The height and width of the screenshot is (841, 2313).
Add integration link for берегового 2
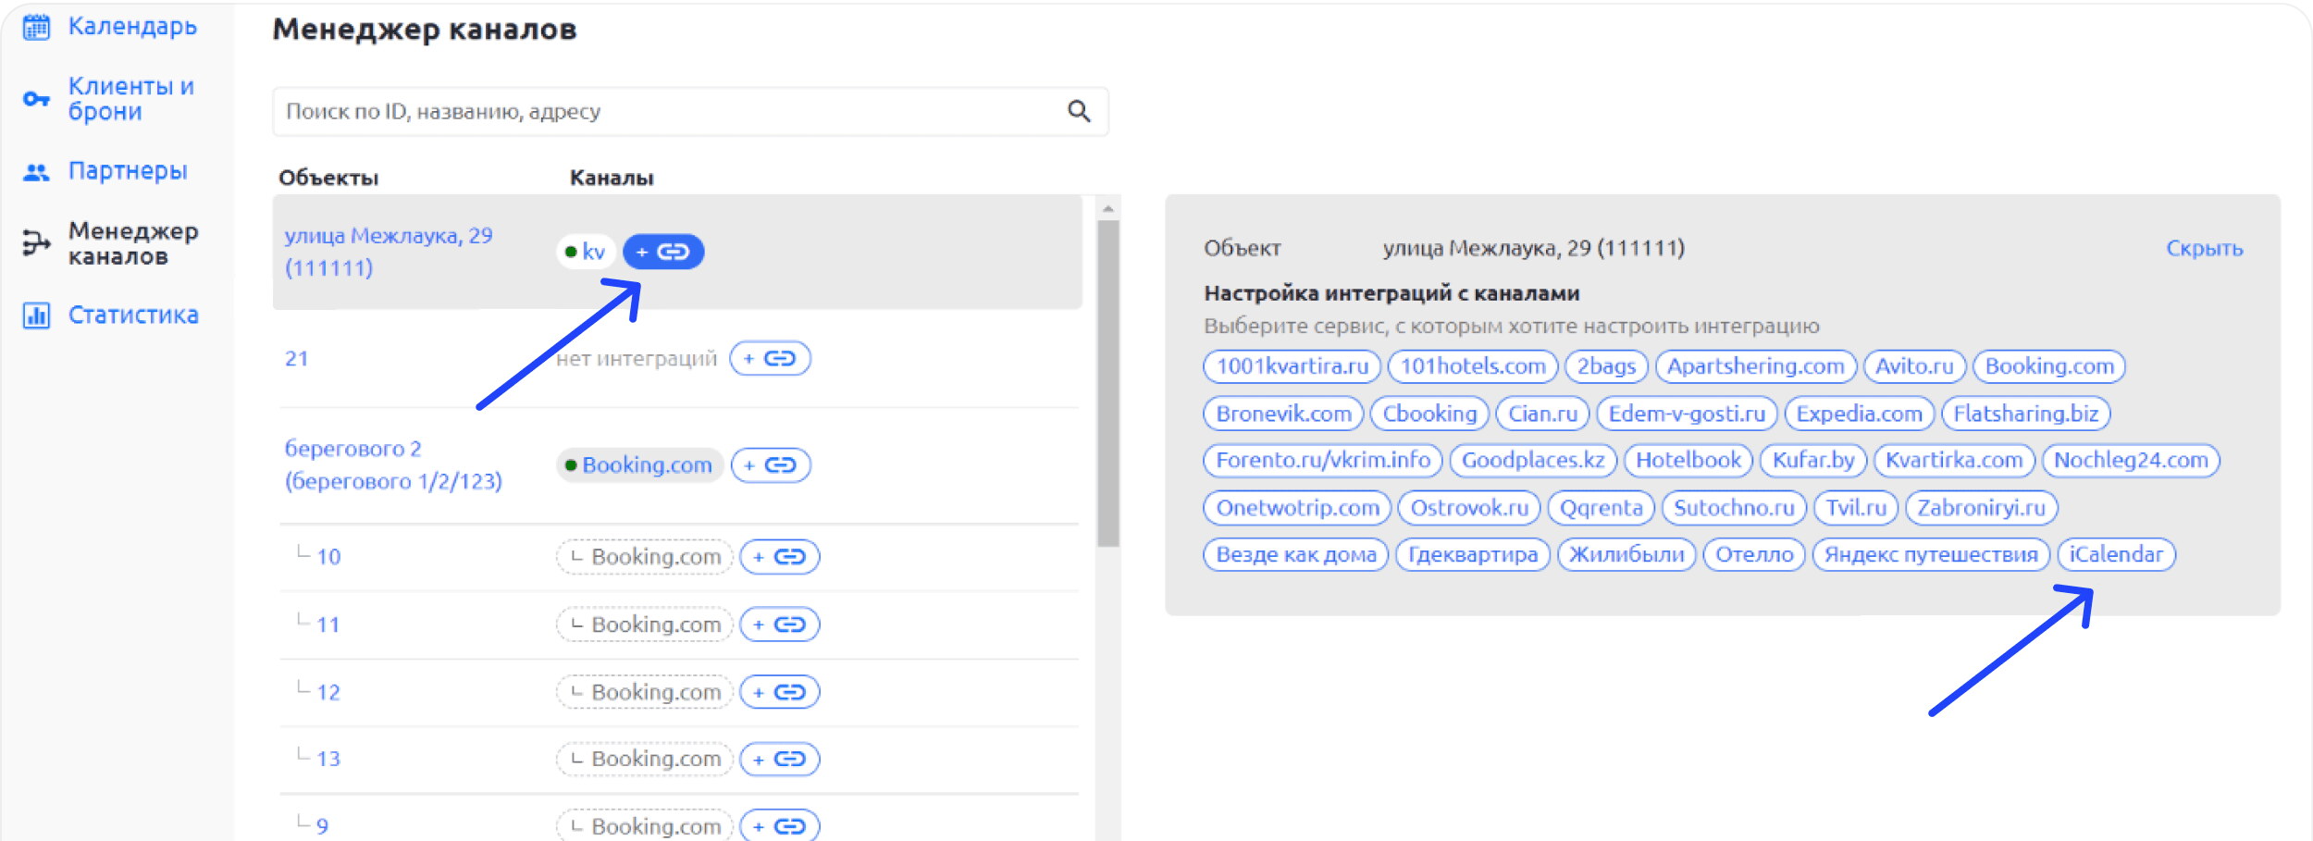pos(771,464)
